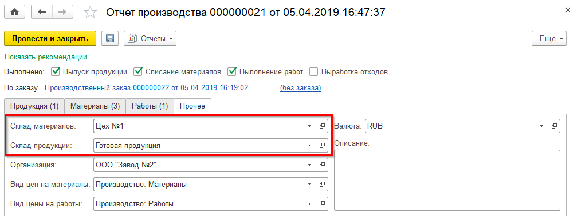Open the Валюта reference form icon
This screenshot has width=570, height=216.
point(554,126)
